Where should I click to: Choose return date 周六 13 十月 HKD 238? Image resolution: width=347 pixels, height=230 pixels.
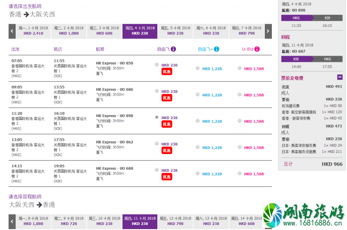[211, 221]
